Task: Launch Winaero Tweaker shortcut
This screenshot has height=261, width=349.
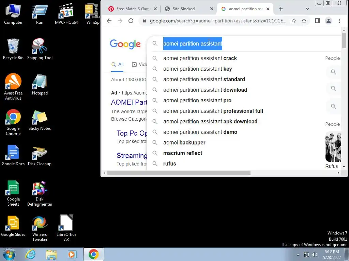Action: point(40,229)
